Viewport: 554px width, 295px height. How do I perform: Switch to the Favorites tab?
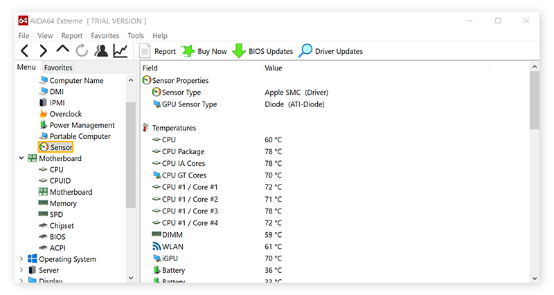click(x=58, y=68)
